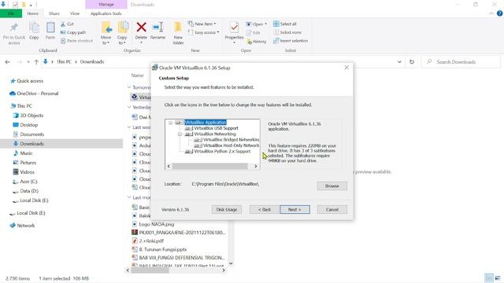Open the Move to menu
Screen dimensions: 504x283
point(106,33)
